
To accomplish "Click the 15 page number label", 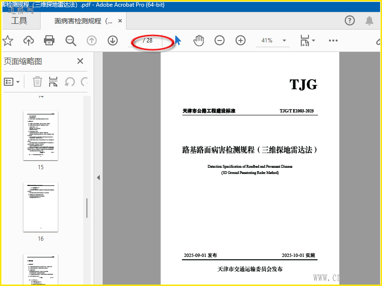I will pos(41,167).
